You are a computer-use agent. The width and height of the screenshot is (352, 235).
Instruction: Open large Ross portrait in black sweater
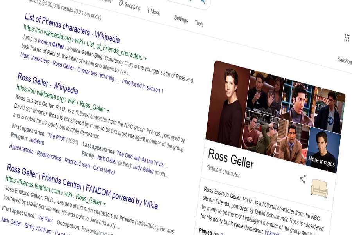coord(227,105)
